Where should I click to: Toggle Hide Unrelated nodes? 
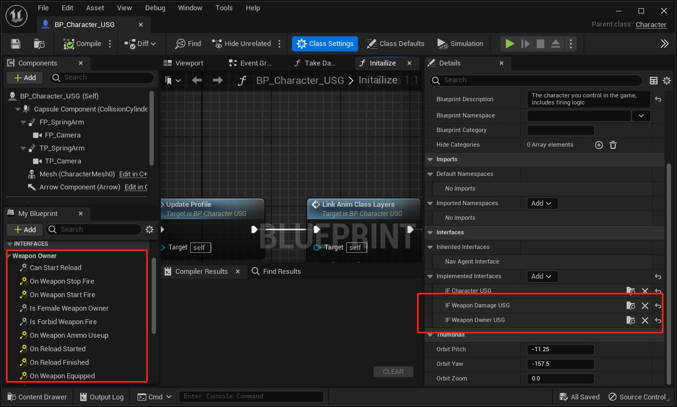point(242,44)
